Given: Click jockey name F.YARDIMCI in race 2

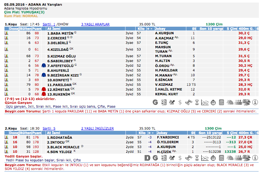Looking at the screenshot, I should pyautogui.click(x=168, y=138).
